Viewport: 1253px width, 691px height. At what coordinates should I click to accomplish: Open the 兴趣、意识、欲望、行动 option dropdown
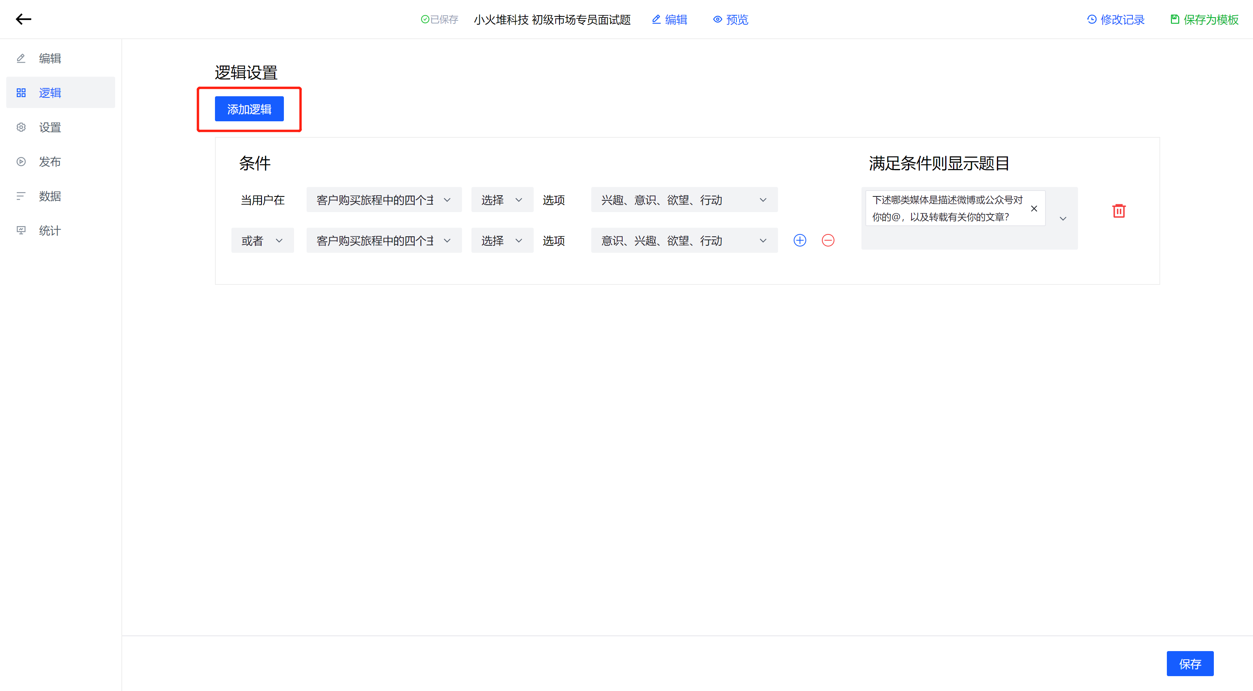pyautogui.click(x=684, y=200)
